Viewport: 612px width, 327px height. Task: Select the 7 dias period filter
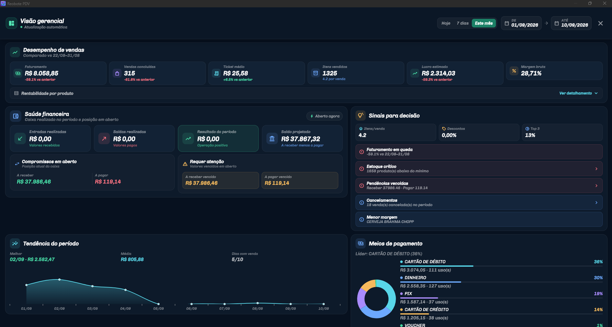point(462,23)
